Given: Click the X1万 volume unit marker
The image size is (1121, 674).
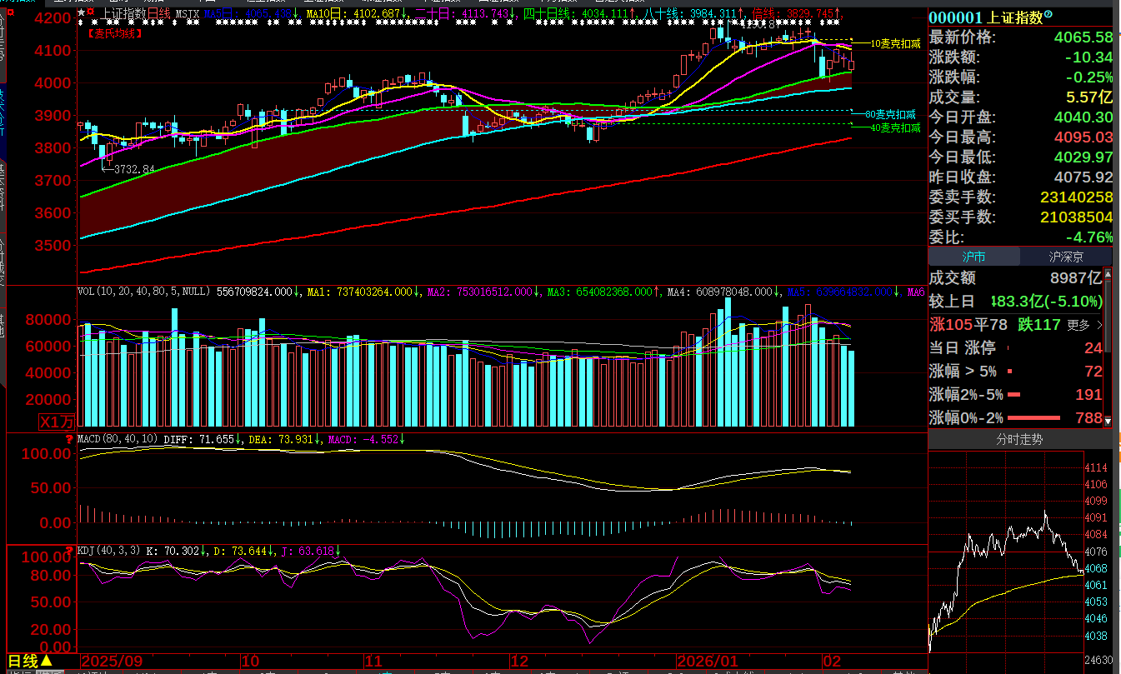Looking at the screenshot, I should tap(57, 422).
